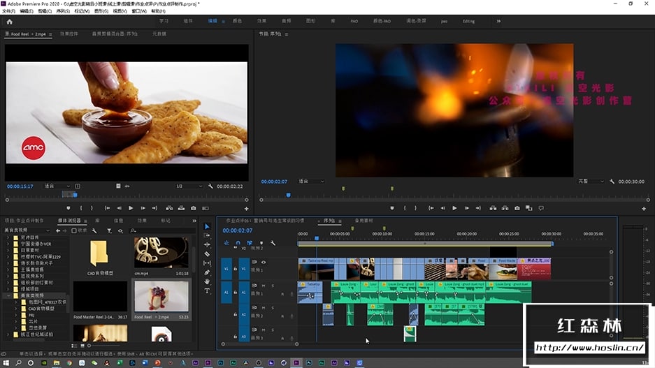Toggle nest sequence insert mode
Image resolution: width=655 pixels, height=368 pixels.
tap(226, 243)
